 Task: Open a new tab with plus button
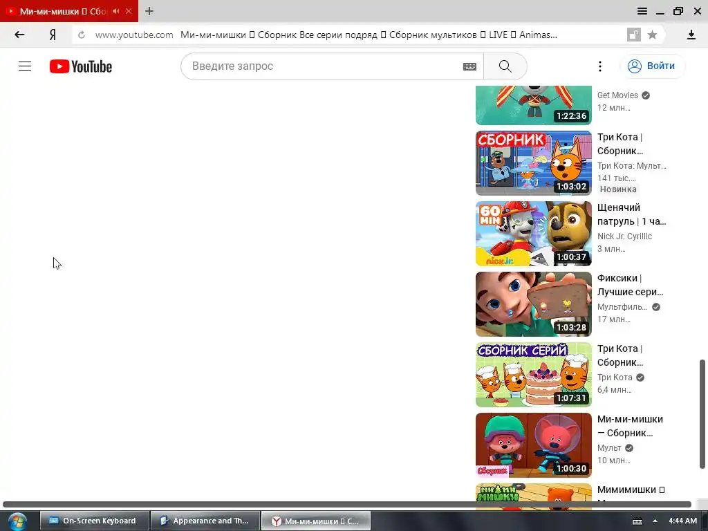click(x=149, y=11)
